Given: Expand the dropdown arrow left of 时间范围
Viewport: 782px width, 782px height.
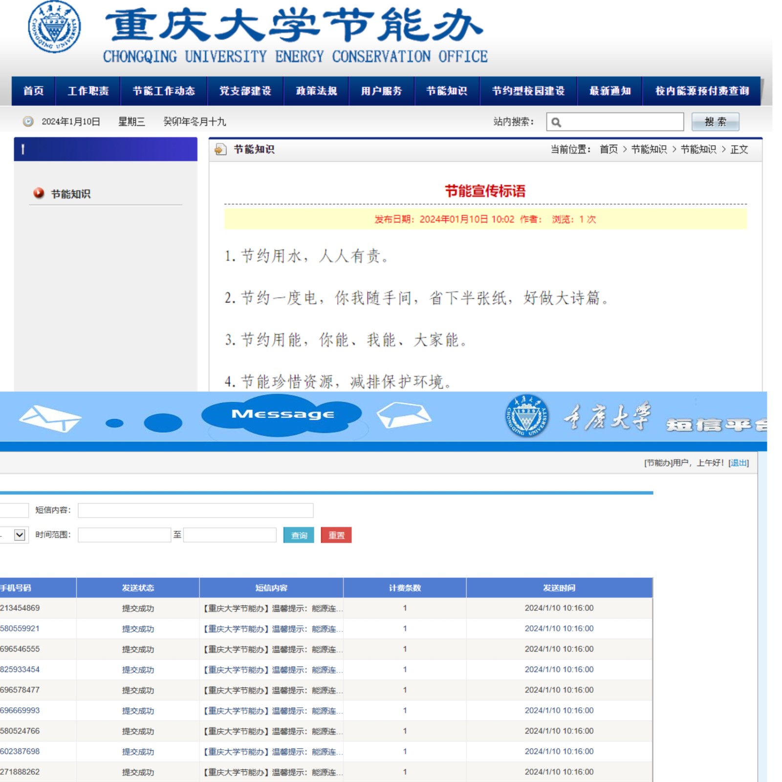Looking at the screenshot, I should pos(20,535).
